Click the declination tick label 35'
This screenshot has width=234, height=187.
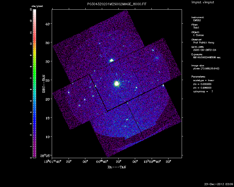click(x=48, y=42)
